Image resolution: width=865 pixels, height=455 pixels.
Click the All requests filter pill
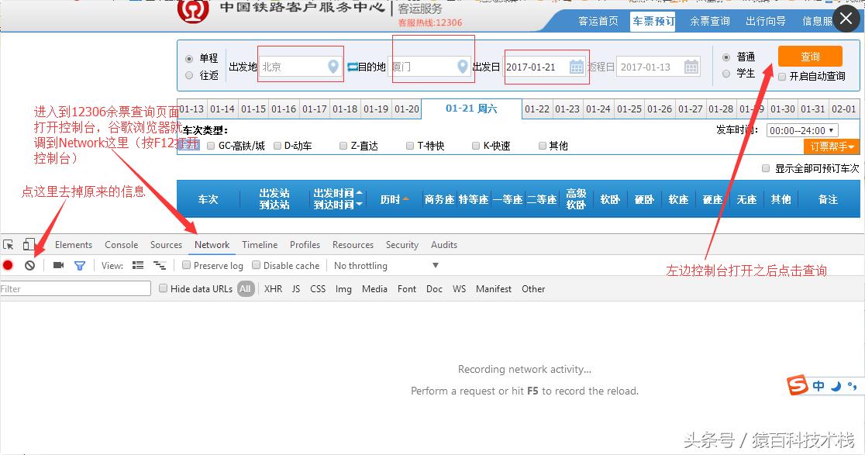tap(246, 288)
